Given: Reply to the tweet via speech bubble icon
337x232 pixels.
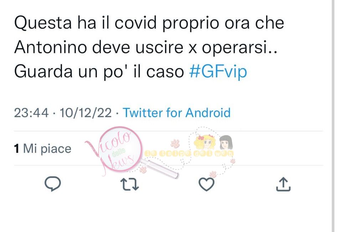Looking at the screenshot, I should point(53,184).
